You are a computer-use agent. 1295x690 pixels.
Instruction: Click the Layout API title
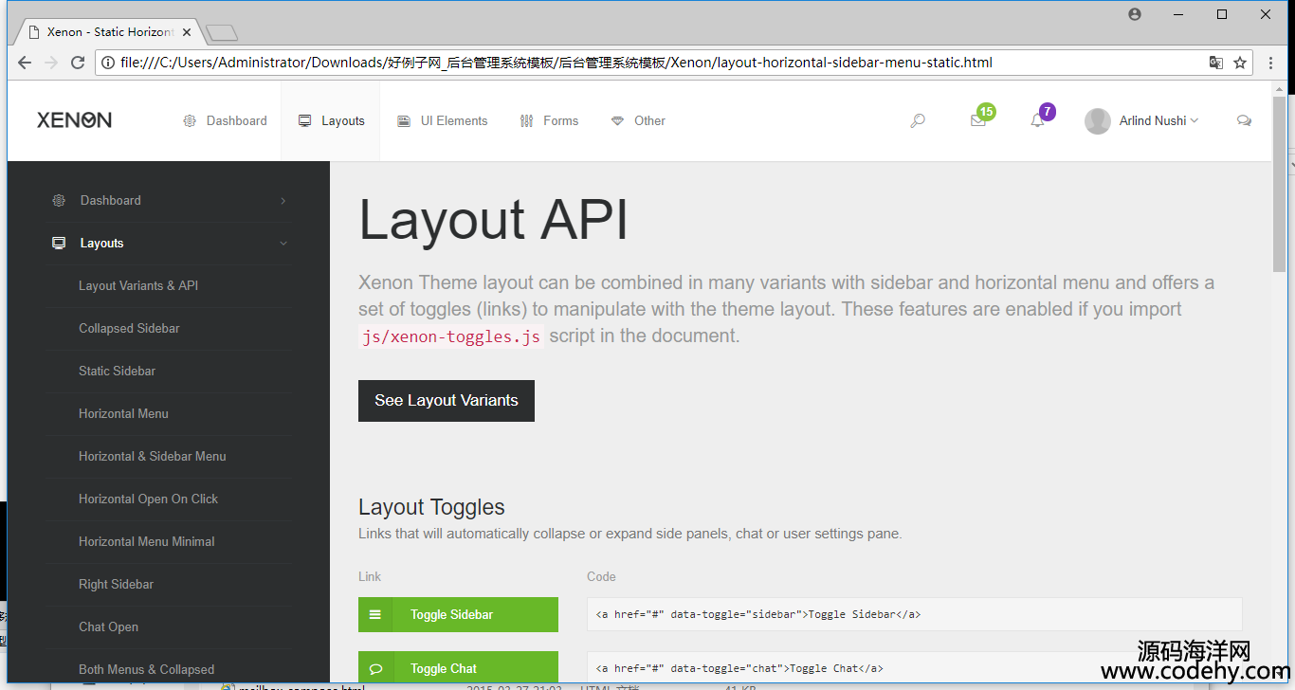click(493, 221)
